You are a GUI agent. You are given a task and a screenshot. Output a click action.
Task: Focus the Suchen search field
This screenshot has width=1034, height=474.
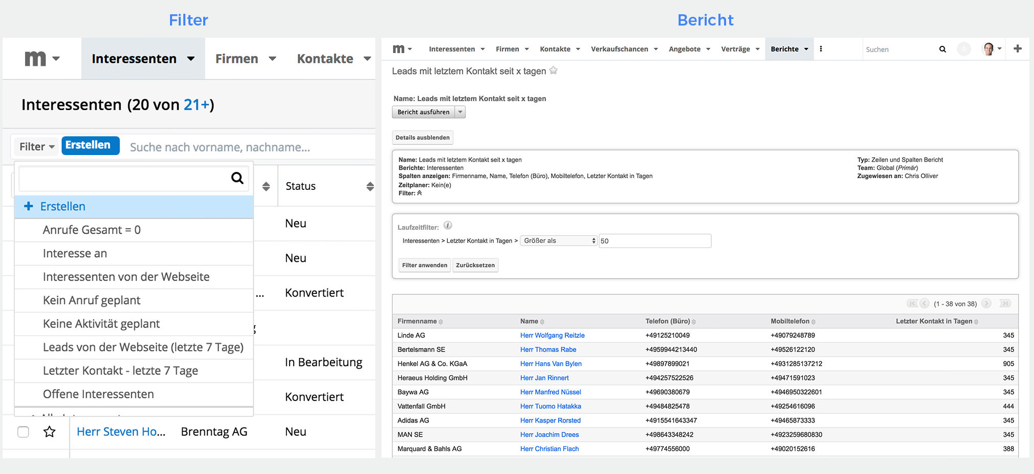click(x=899, y=49)
